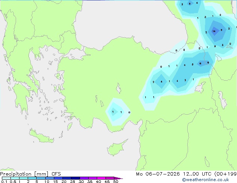Click the 40–45 mm legend color swatch

click(101, 178)
